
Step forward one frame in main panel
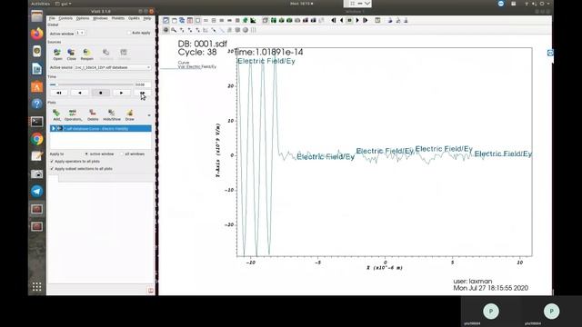pyautogui.click(x=142, y=93)
